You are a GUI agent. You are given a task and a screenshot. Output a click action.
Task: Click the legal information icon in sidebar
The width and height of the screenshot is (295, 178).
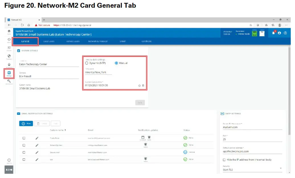(9, 160)
